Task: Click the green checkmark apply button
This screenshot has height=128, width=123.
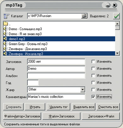Action: point(116,16)
